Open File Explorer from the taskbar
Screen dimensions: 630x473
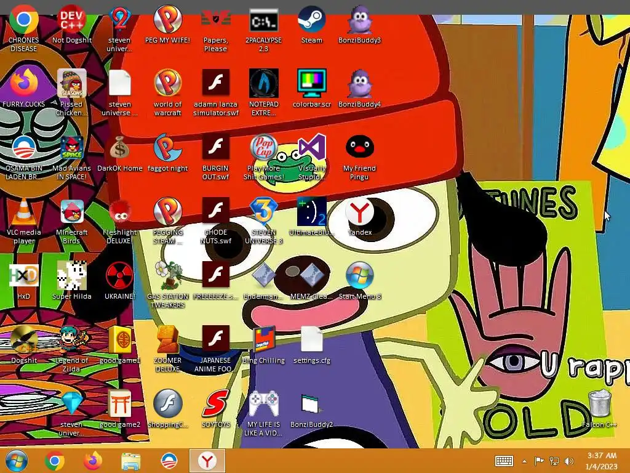tap(131, 461)
